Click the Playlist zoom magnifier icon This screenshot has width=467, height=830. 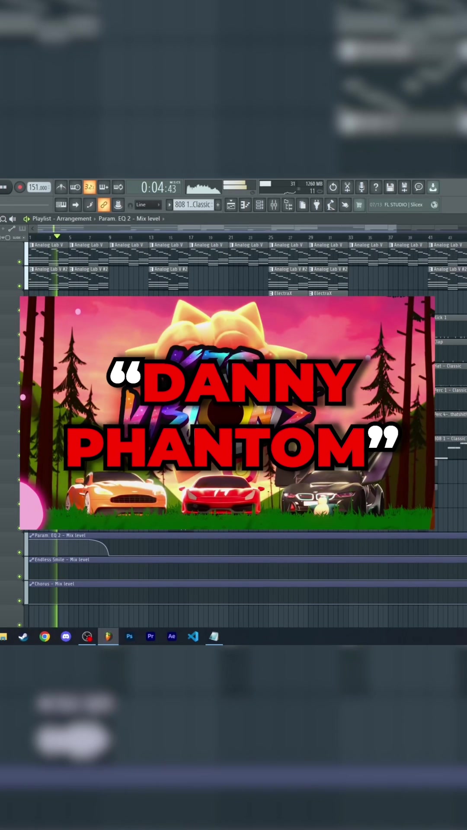[x=3, y=219]
